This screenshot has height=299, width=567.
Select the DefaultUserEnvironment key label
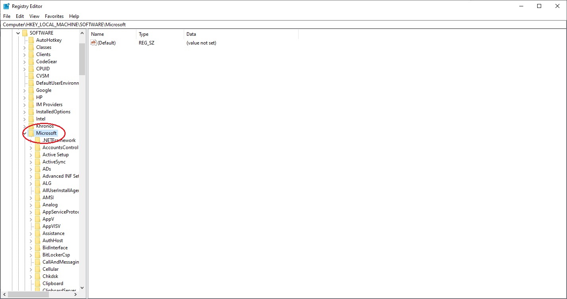pyautogui.click(x=57, y=83)
